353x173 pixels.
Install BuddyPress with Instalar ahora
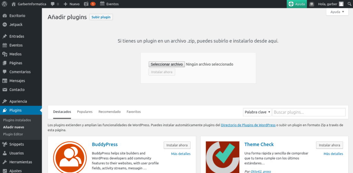tap(177, 145)
